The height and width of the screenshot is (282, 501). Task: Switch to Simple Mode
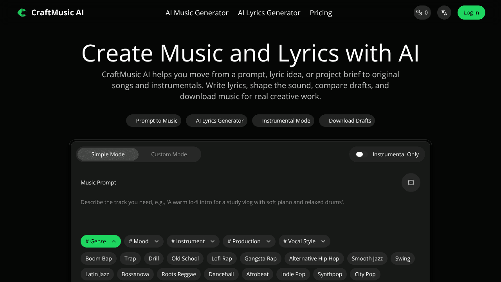point(108,154)
